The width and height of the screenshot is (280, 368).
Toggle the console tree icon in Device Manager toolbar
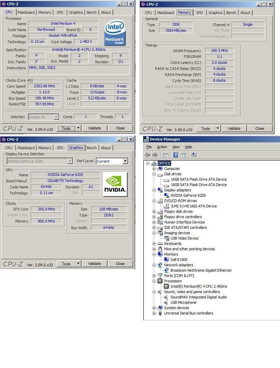click(x=165, y=155)
